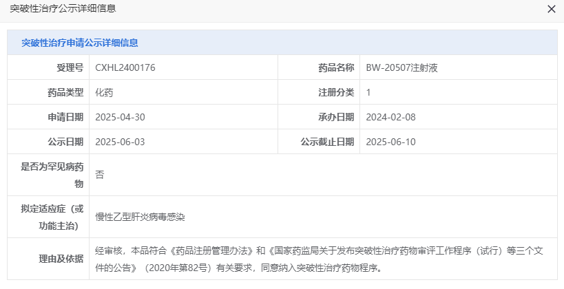Click the 注册分类 field label
Screen dimensions: 564x289
[x=336, y=92]
